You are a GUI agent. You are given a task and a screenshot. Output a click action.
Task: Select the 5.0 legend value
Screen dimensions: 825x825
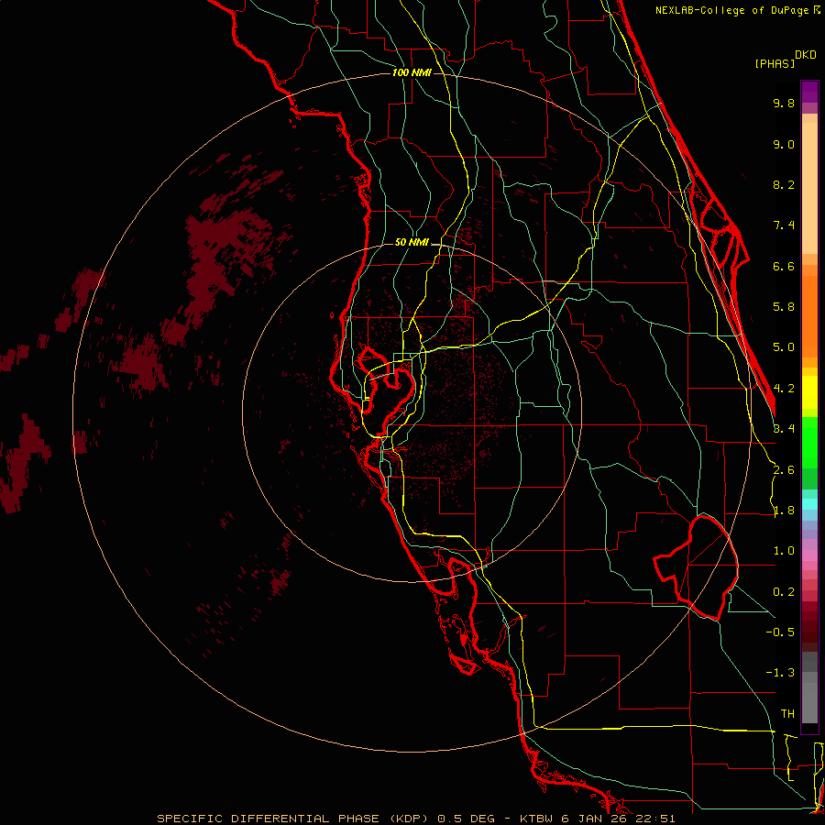click(784, 347)
